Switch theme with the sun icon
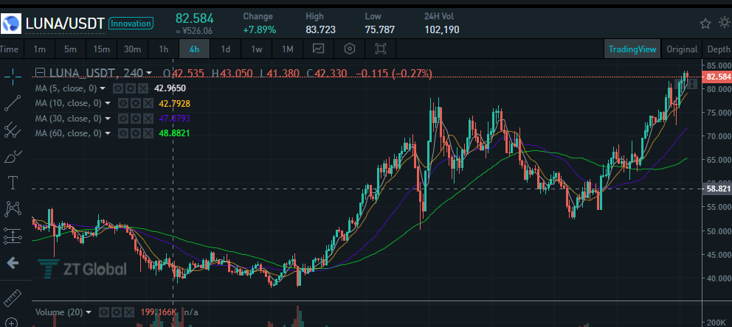Viewport: 732px width, 327px height. coord(724,22)
